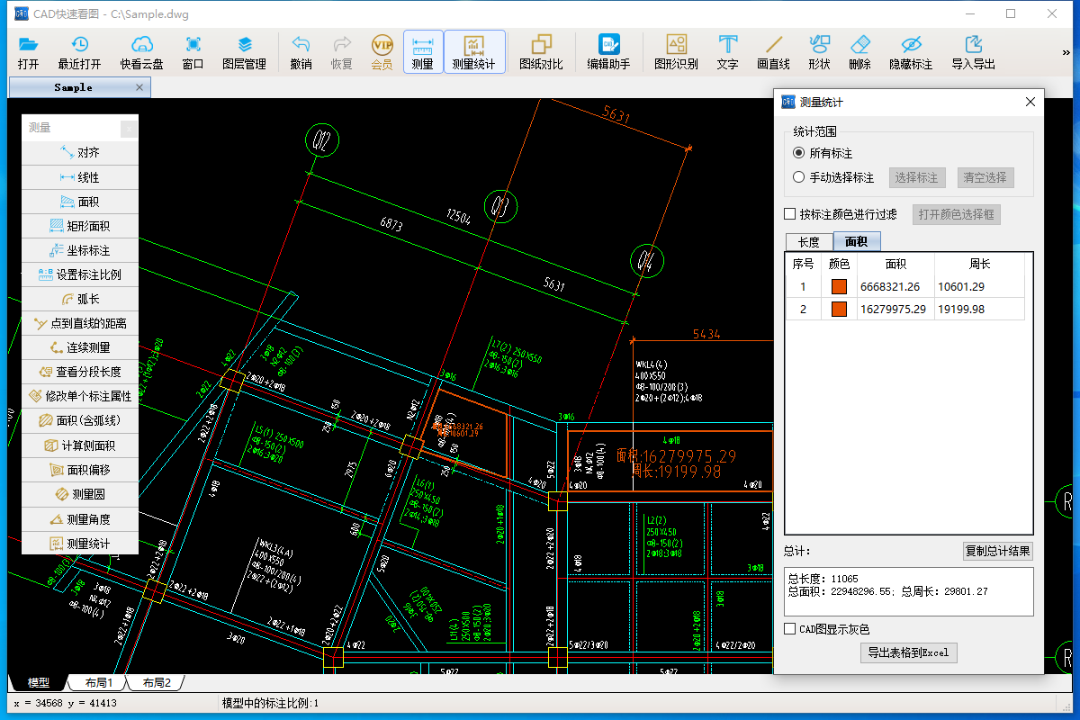Open 图层管理 layer manager
The height and width of the screenshot is (720, 1080).
click(244, 52)
